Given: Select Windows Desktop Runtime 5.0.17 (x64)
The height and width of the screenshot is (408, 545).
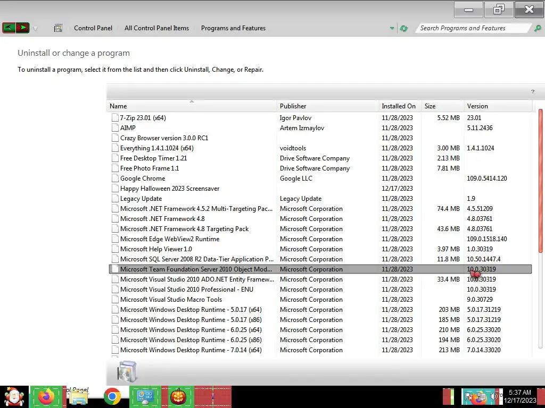Looking at the screenshot, I should (320, 310).
